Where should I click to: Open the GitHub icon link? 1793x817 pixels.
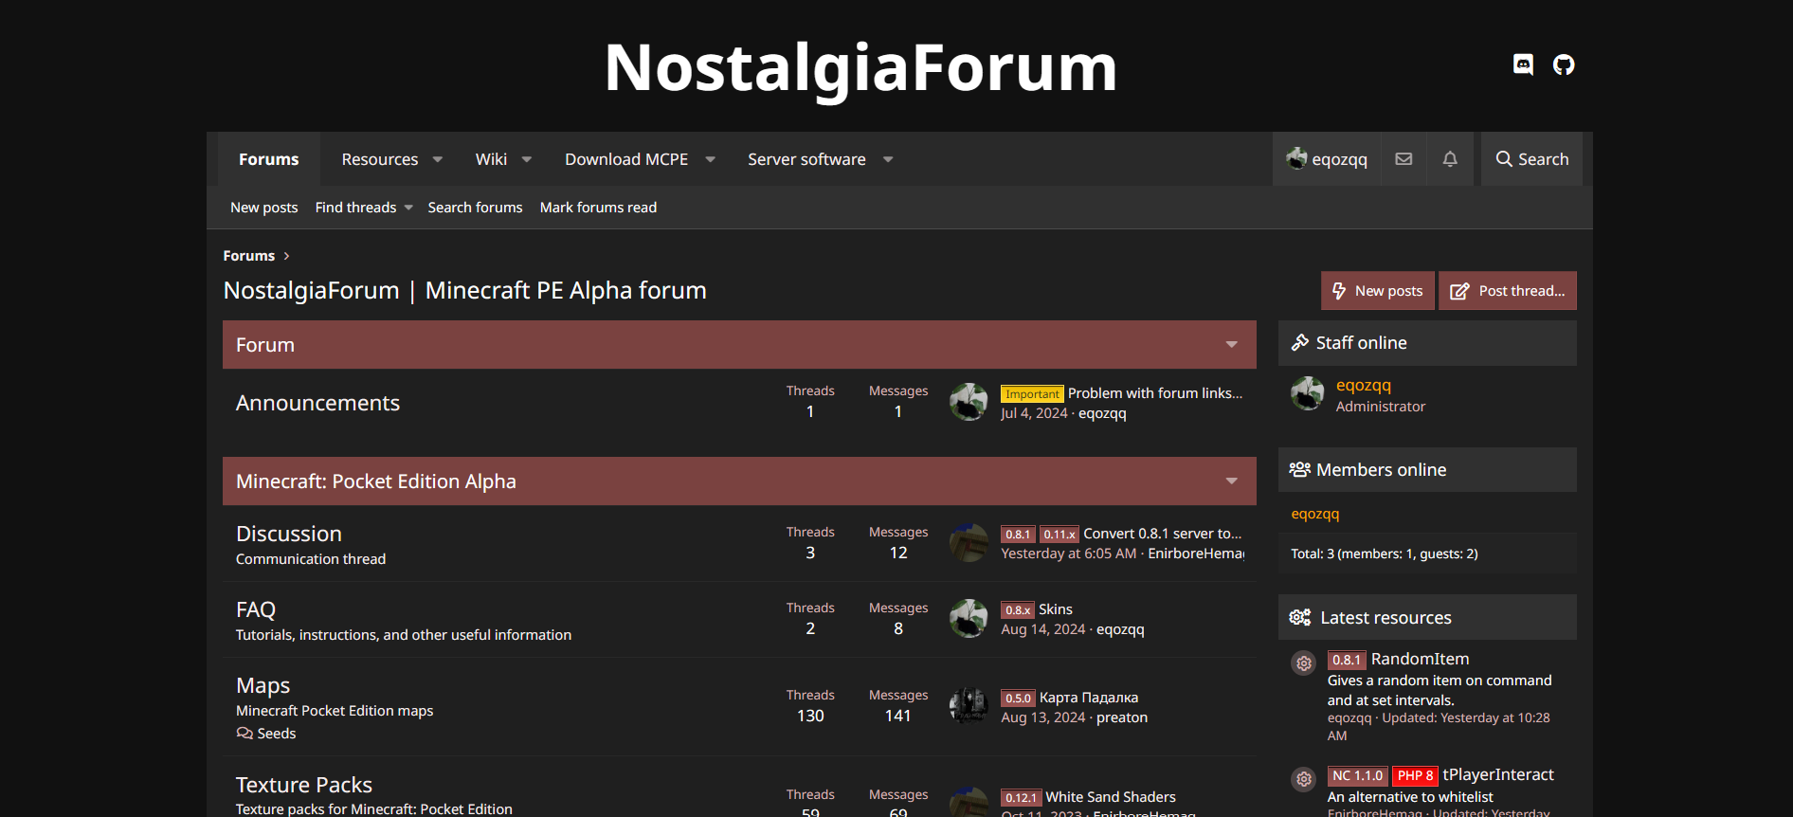[x=1564, y=64]
